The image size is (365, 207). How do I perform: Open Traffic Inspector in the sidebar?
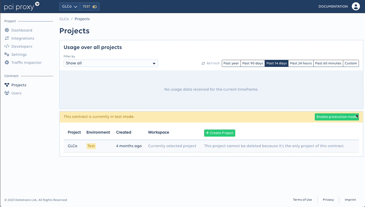[x=26, y=63]
